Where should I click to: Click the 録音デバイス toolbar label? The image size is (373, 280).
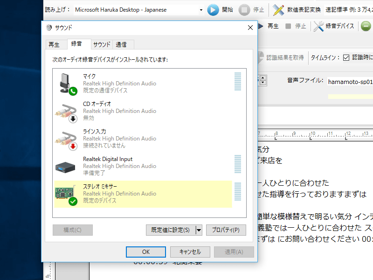(340, 26)
